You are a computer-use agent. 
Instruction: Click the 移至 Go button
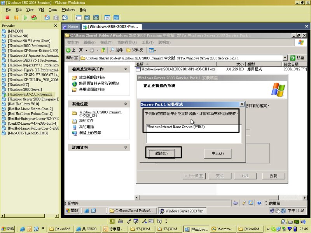pos(297,58)
